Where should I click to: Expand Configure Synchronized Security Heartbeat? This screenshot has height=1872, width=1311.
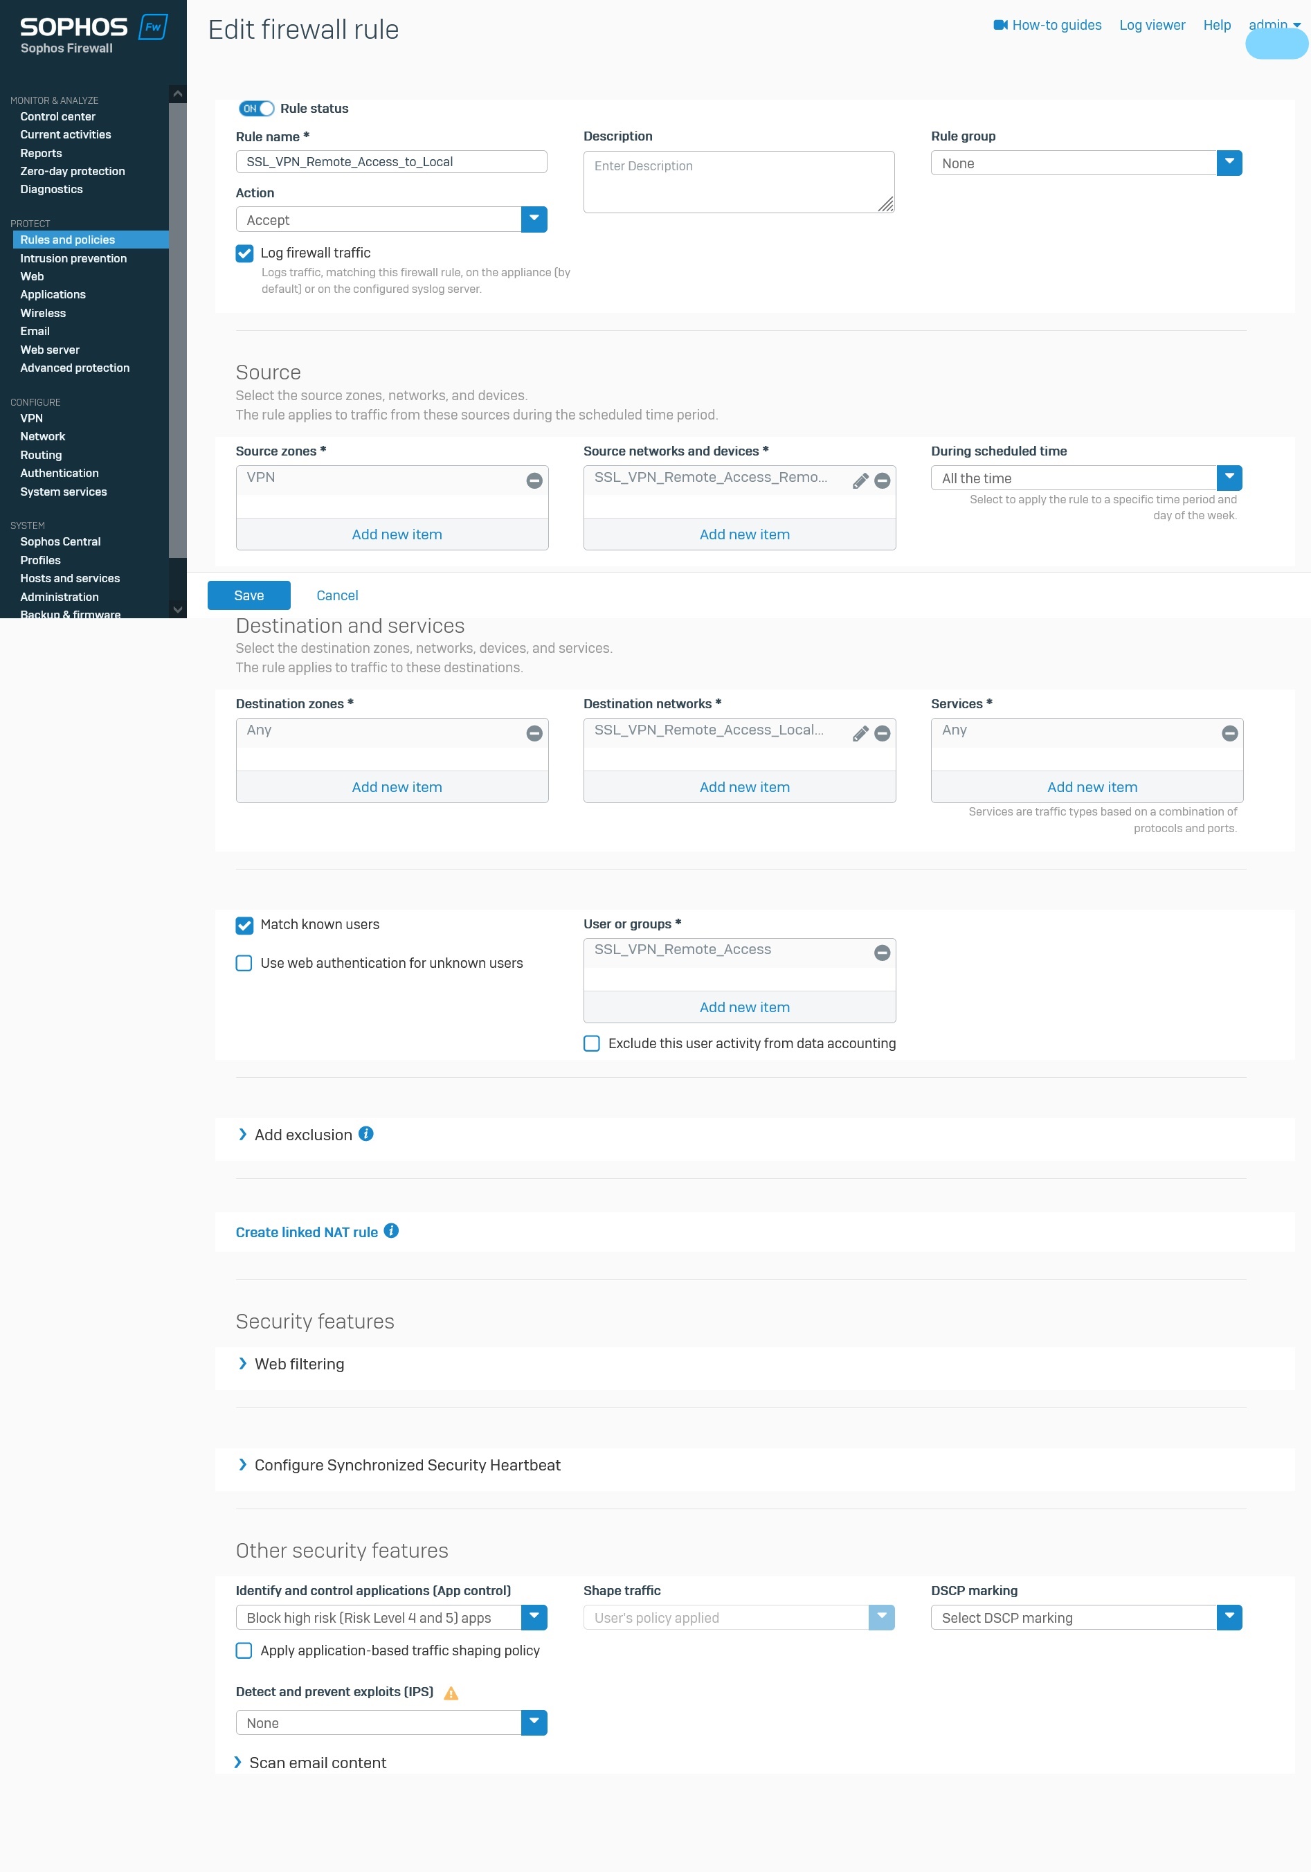click(399, 1465)
